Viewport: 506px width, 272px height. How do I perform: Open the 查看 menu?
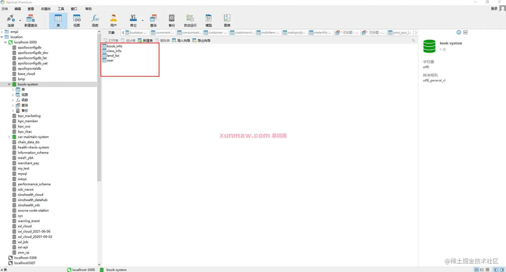coord(30,9)
